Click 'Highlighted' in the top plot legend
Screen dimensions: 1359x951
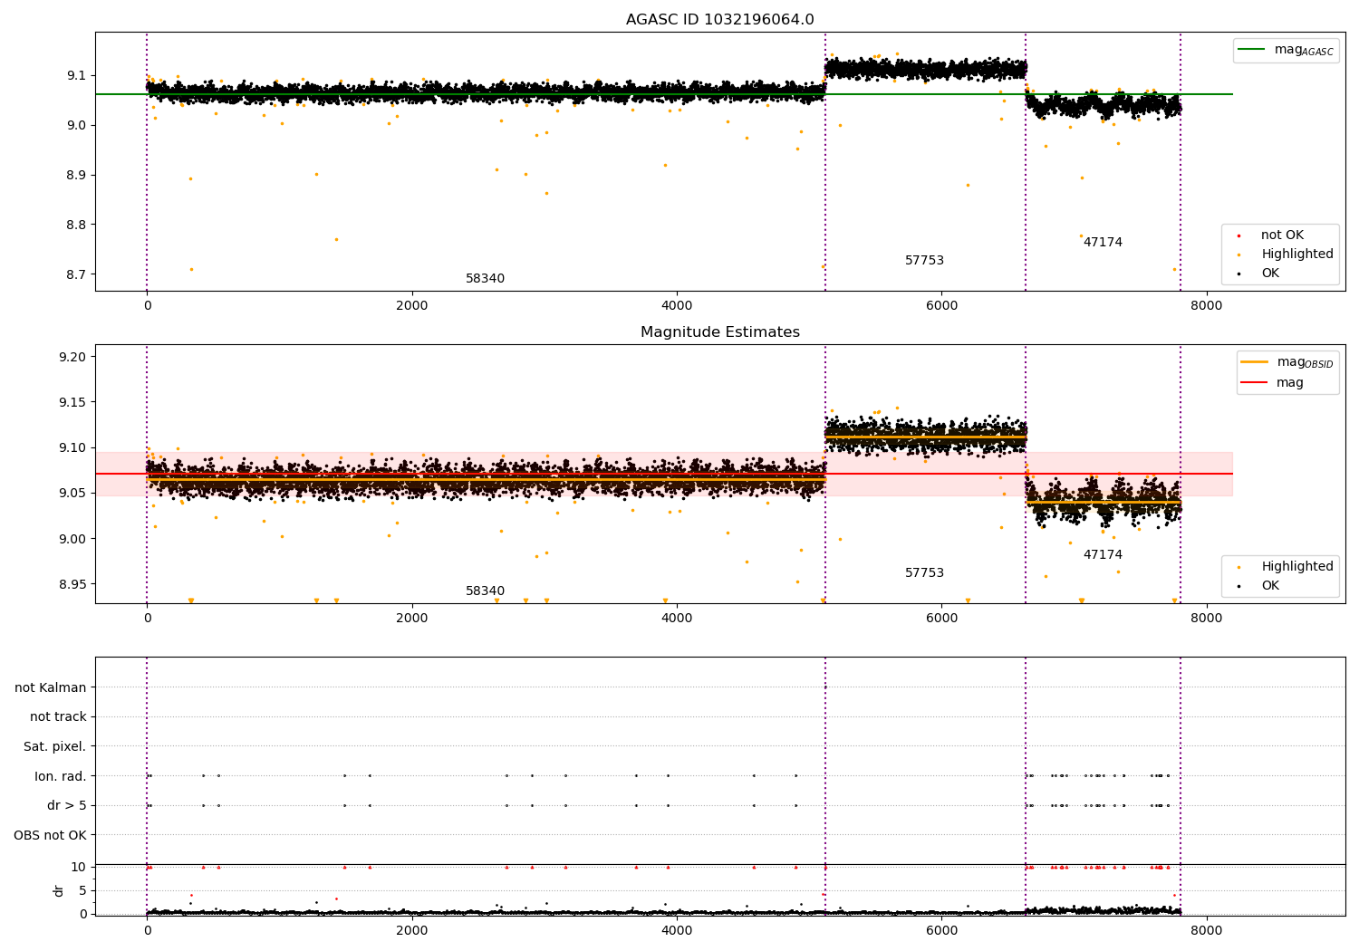tap(1297, 255)
